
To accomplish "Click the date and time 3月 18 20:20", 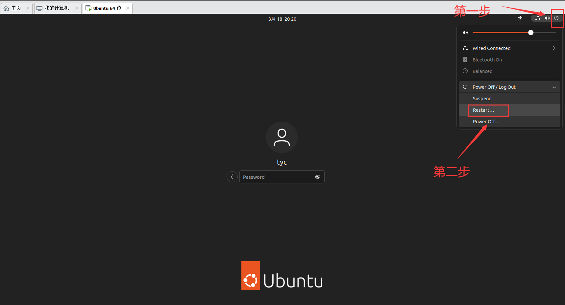I will pyautogui.click(x=282, y=19).
